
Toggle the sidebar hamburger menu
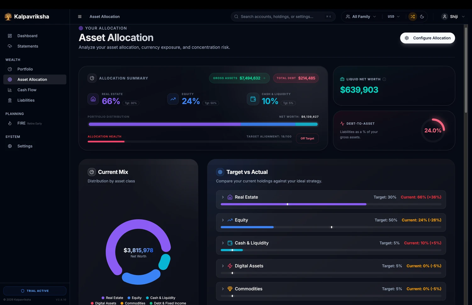click(80, 17)
